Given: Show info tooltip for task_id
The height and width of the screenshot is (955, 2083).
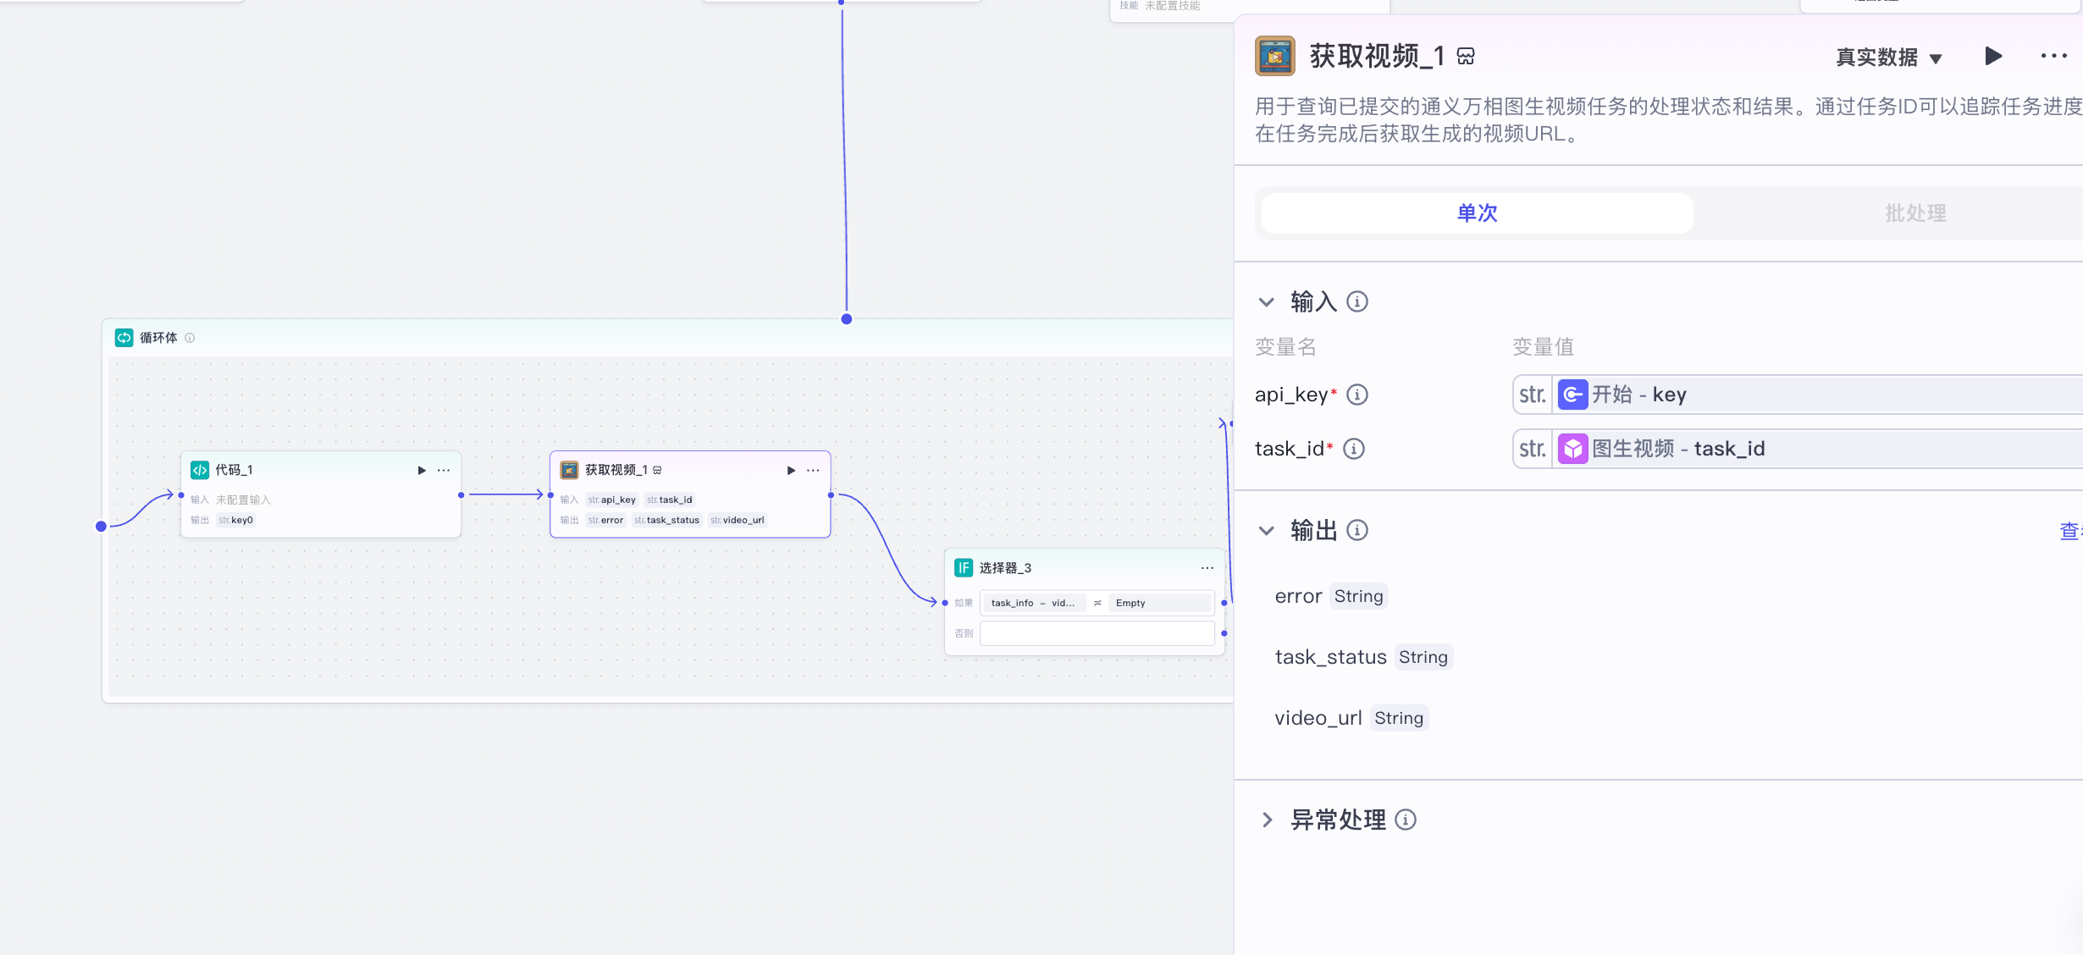Looking at the screenshot, I should click(1354, 449).
